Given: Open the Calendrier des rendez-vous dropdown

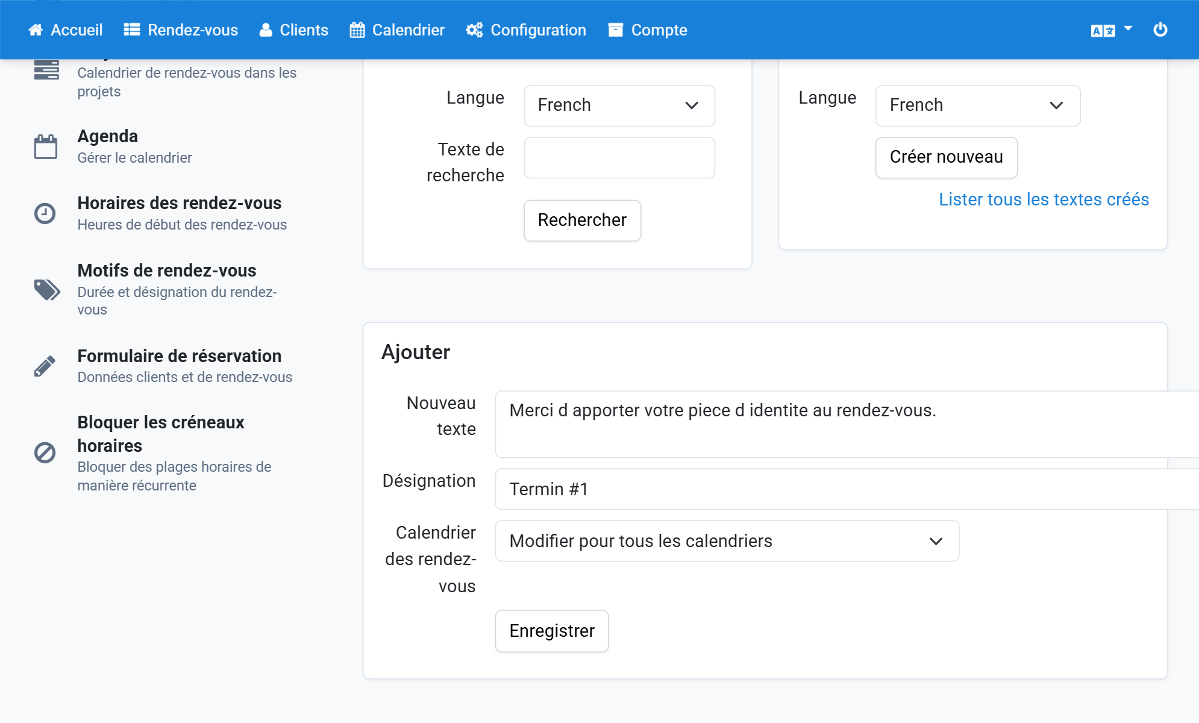Looking at the screenshot, I should (727, 541).
